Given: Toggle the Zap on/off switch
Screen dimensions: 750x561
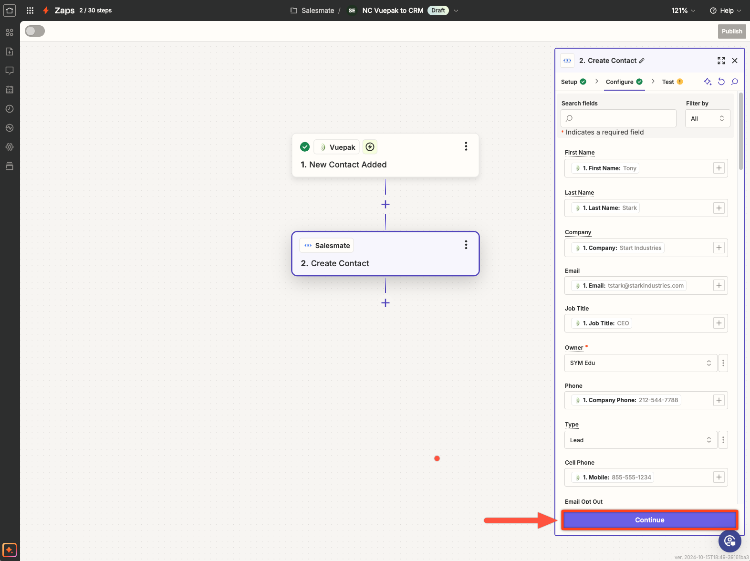Looking at the screenshot, I should 35,31.
